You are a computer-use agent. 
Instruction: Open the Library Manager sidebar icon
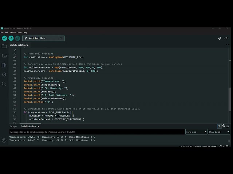[x=4, y=65]
